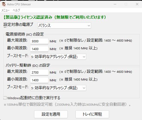
Task: Click the 設定対象の電源プ label
Action: coord(18,25)
